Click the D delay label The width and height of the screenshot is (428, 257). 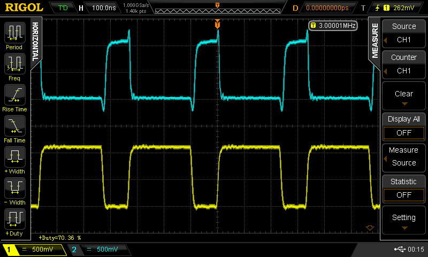tap(295, 8)
